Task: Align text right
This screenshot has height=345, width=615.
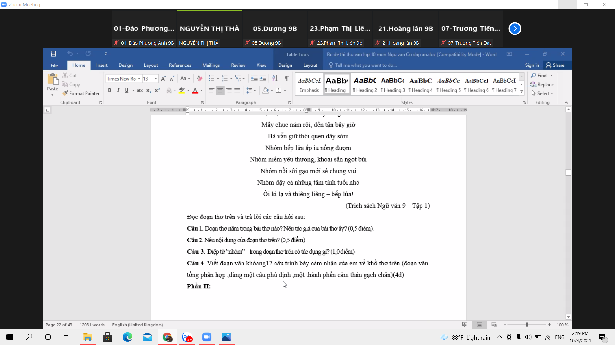Action: click(229, 90)
